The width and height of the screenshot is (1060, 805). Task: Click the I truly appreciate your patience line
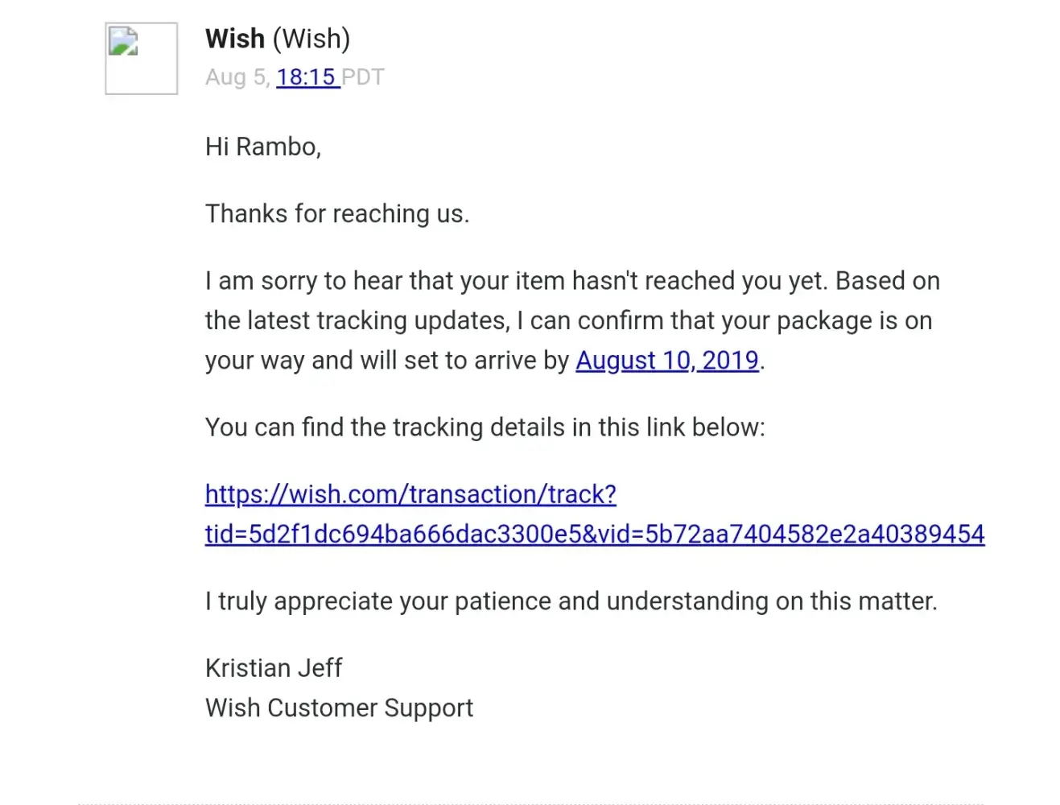[571, 601]
